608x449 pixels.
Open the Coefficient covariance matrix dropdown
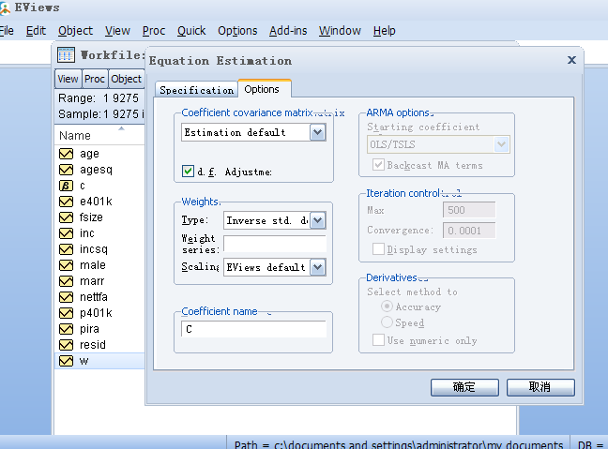pyautogui.click(x=317, y=132)
